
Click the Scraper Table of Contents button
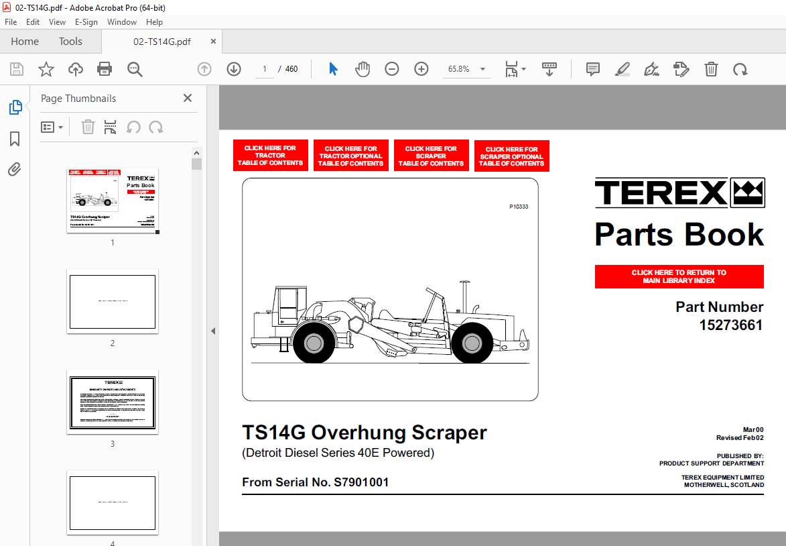(x=431, y=156)
